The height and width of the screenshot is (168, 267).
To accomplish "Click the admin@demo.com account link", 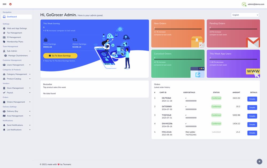I will (256, 4).
